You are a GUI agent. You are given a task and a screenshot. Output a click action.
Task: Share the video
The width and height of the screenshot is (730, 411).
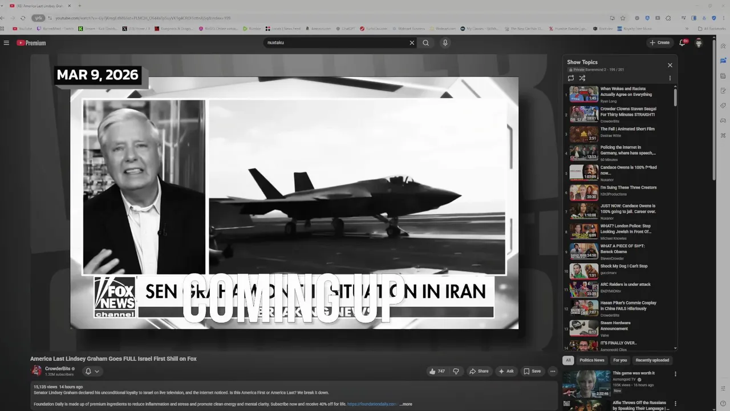(479, 371)
